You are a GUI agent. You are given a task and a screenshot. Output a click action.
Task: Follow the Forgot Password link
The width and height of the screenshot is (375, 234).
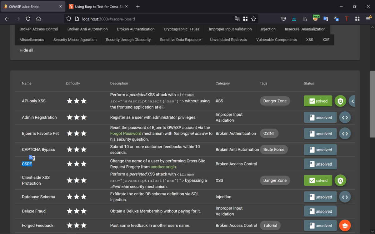coord(126,133)
